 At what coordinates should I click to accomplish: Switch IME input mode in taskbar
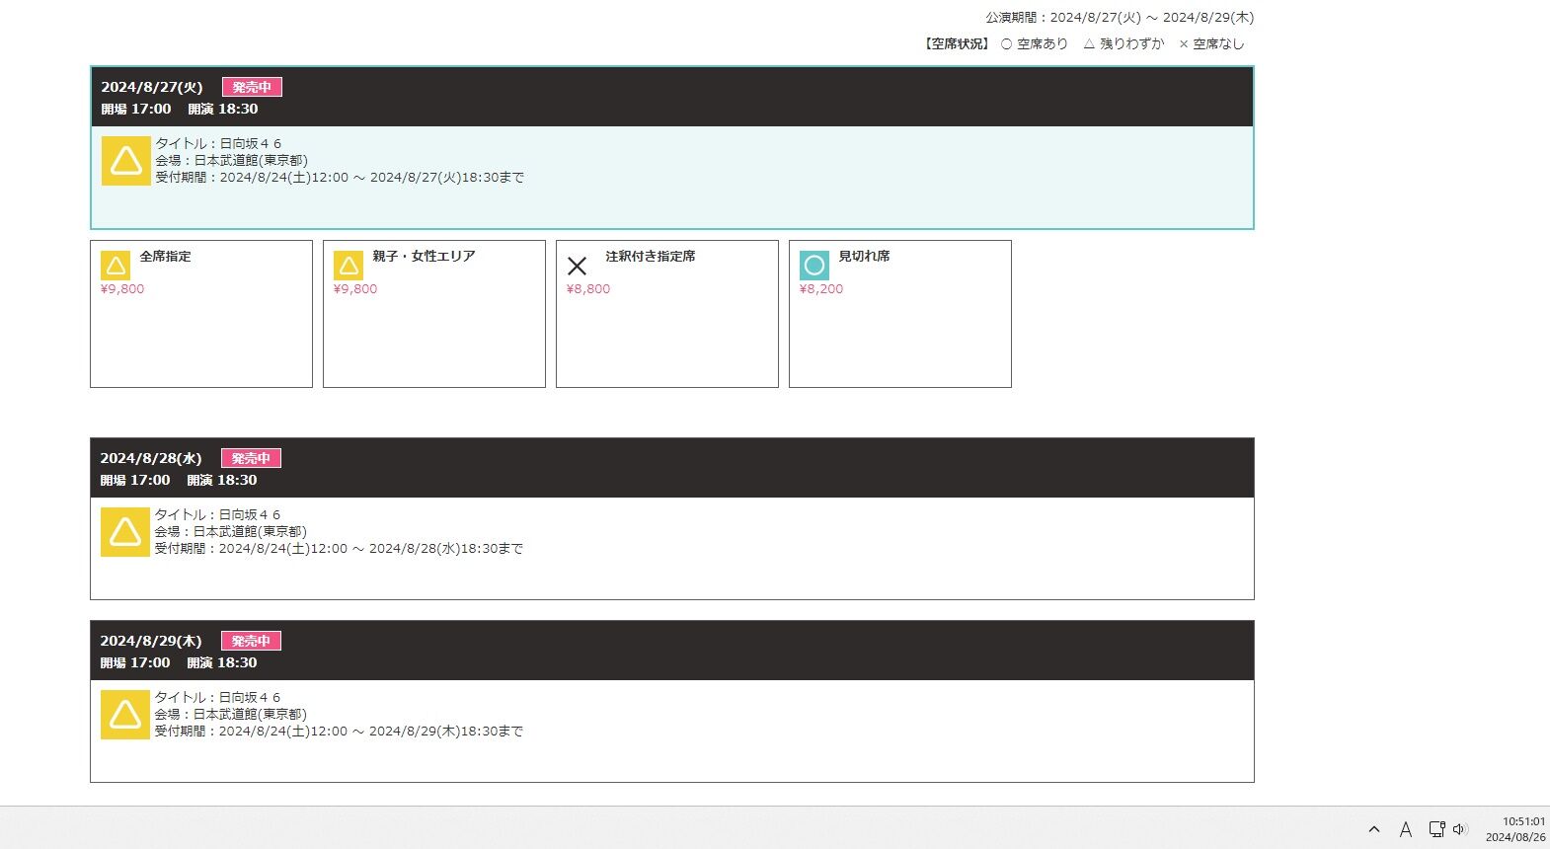1406,829
